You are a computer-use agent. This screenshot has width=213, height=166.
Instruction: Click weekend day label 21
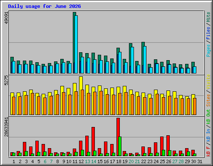click(137, 161)
